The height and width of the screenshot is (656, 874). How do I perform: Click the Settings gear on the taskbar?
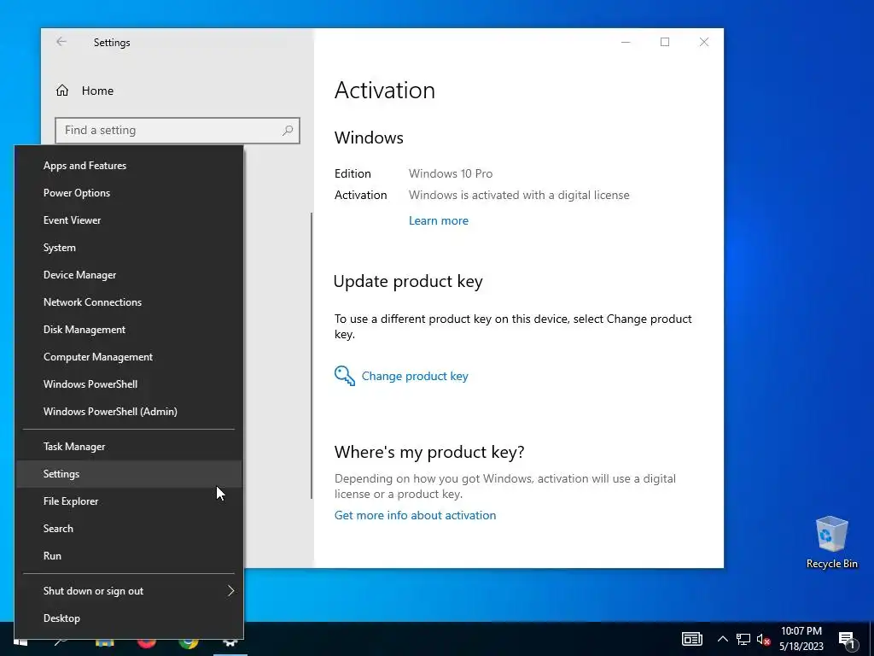[x=230, y=644]
